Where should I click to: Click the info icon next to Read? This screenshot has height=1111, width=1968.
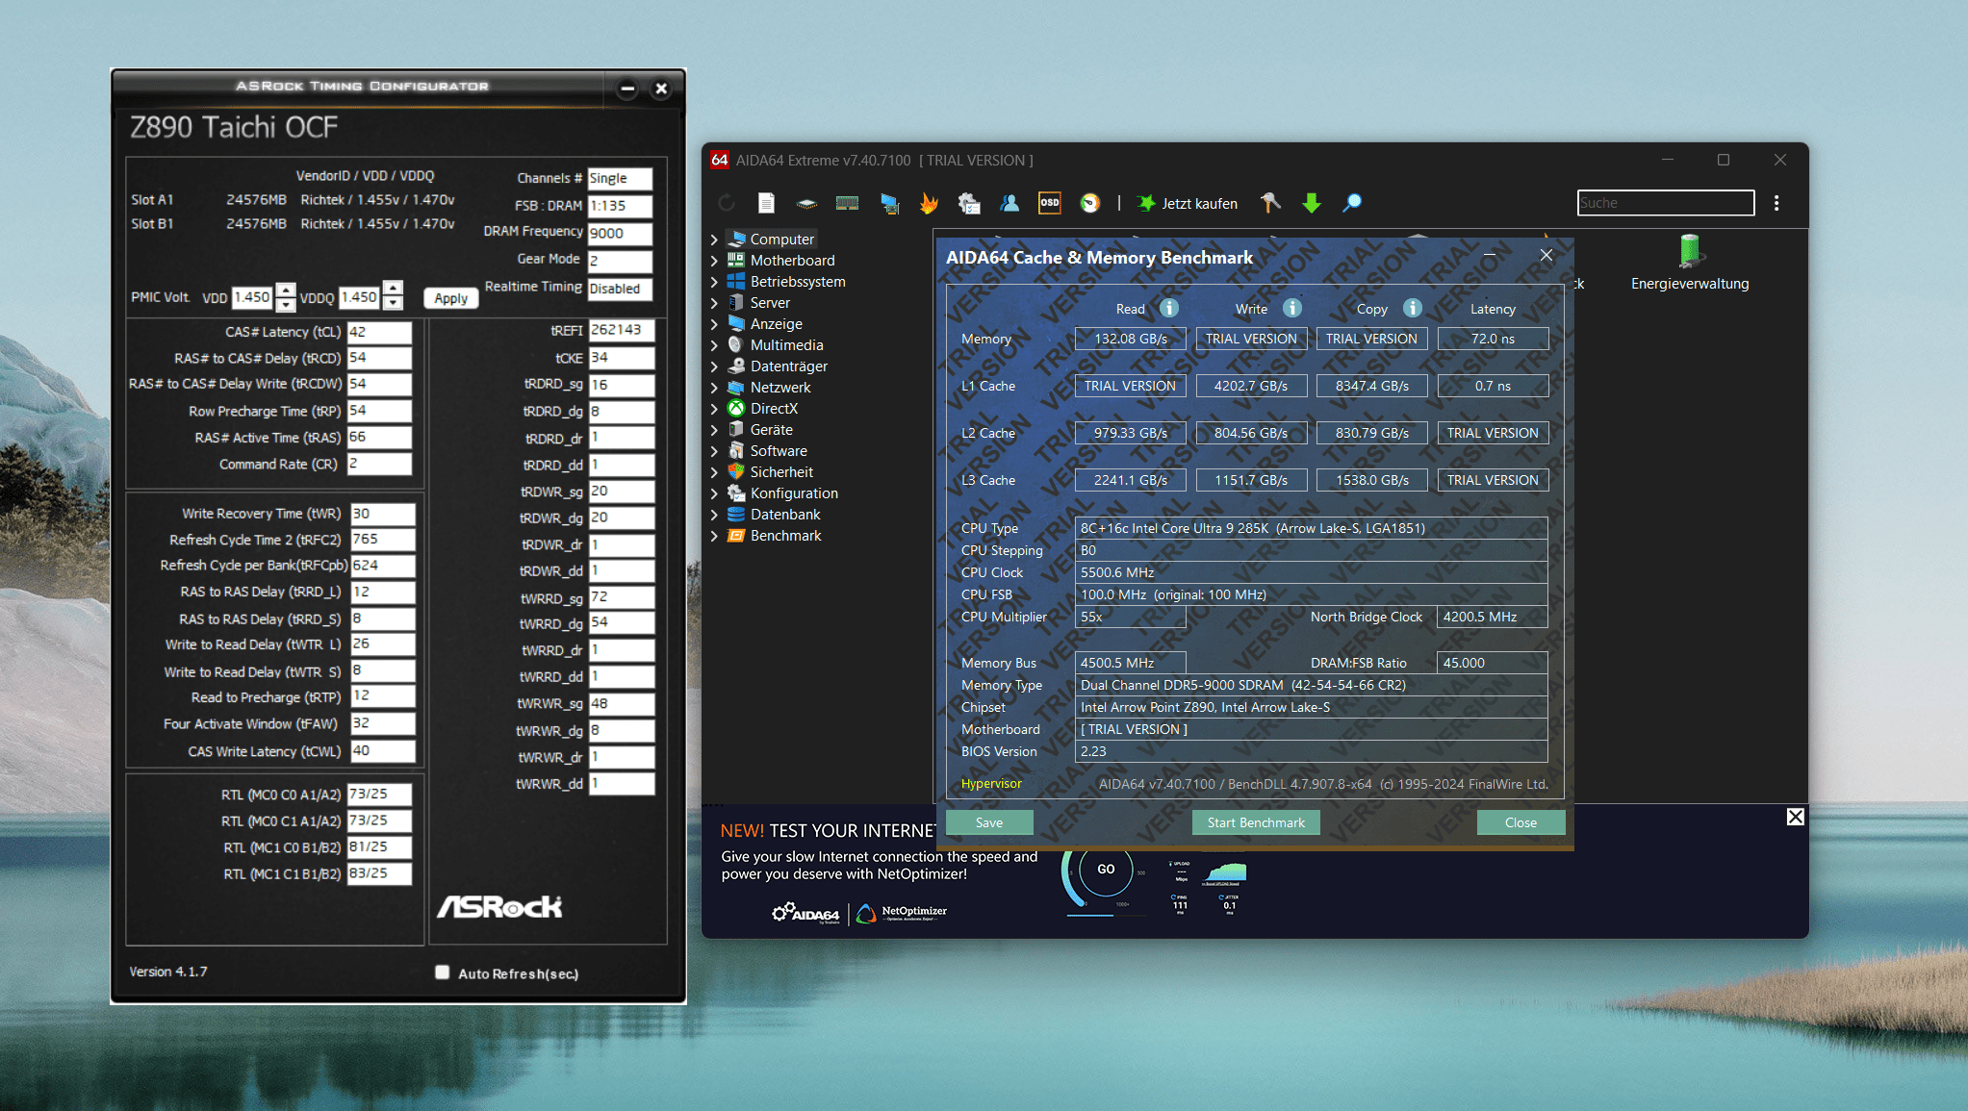pyautogui.click(x=1168, y=308)
